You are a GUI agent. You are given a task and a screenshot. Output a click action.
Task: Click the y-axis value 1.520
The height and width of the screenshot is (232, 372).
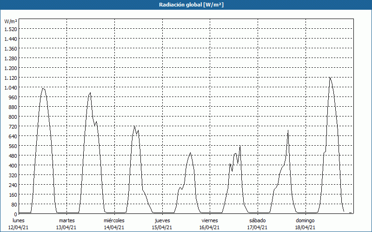tap(11, 29)
